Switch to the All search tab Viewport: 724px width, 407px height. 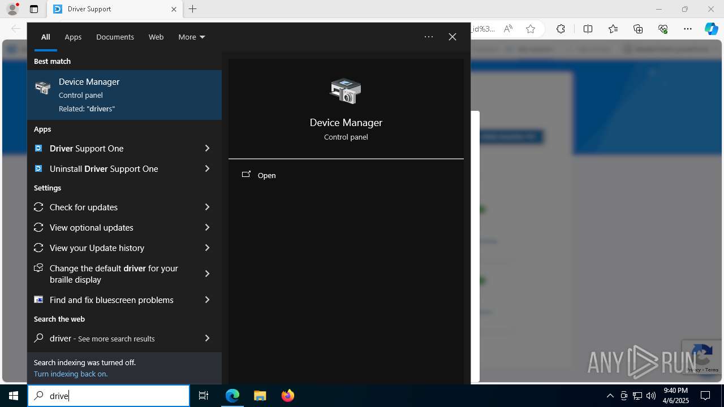(45, 37)
